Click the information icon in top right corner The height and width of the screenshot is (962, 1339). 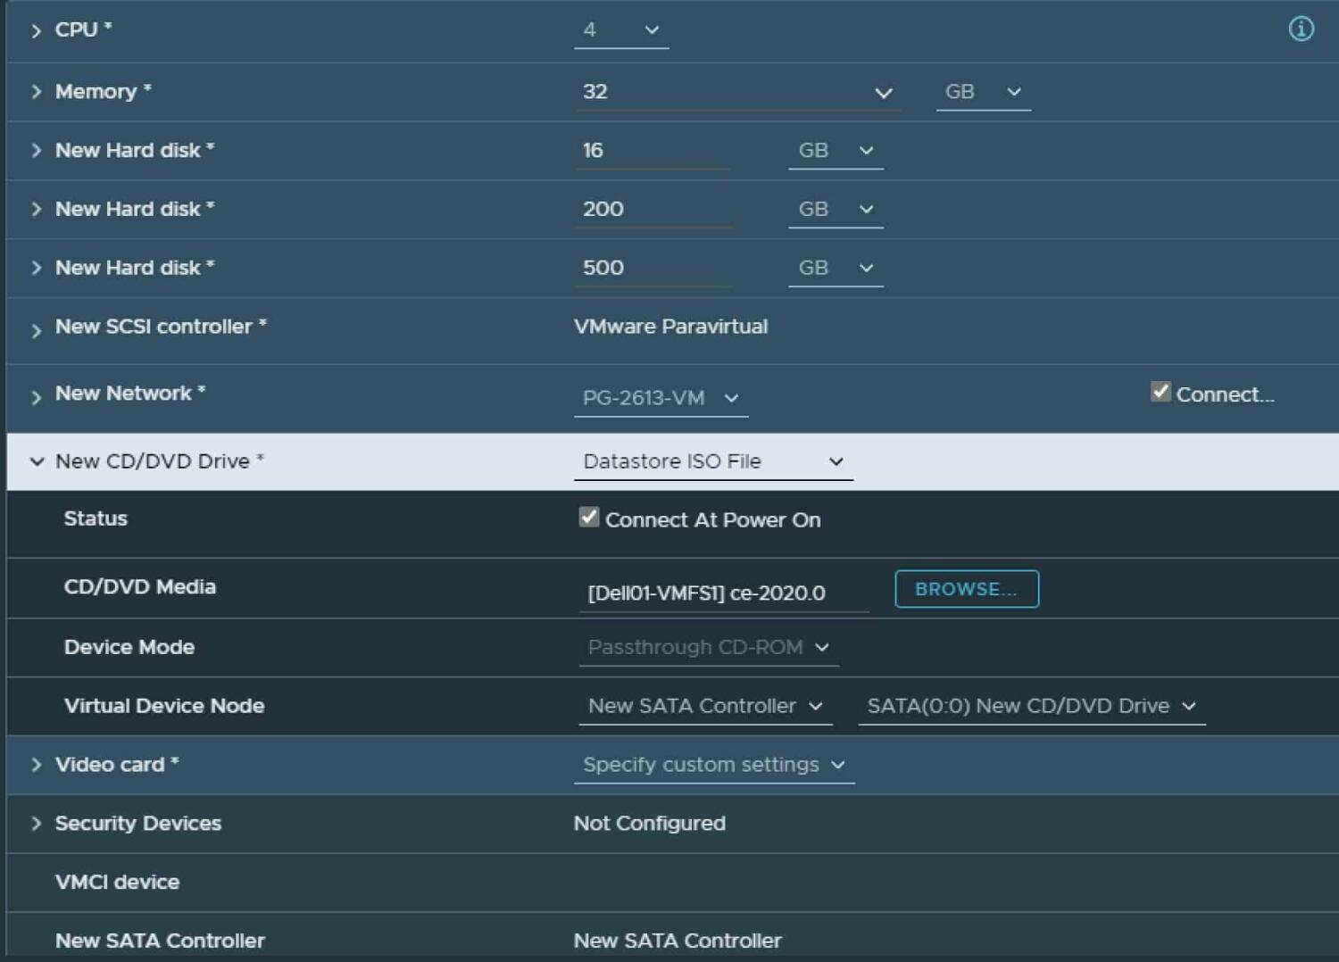pyautogui.click(x=1301, y=29)
